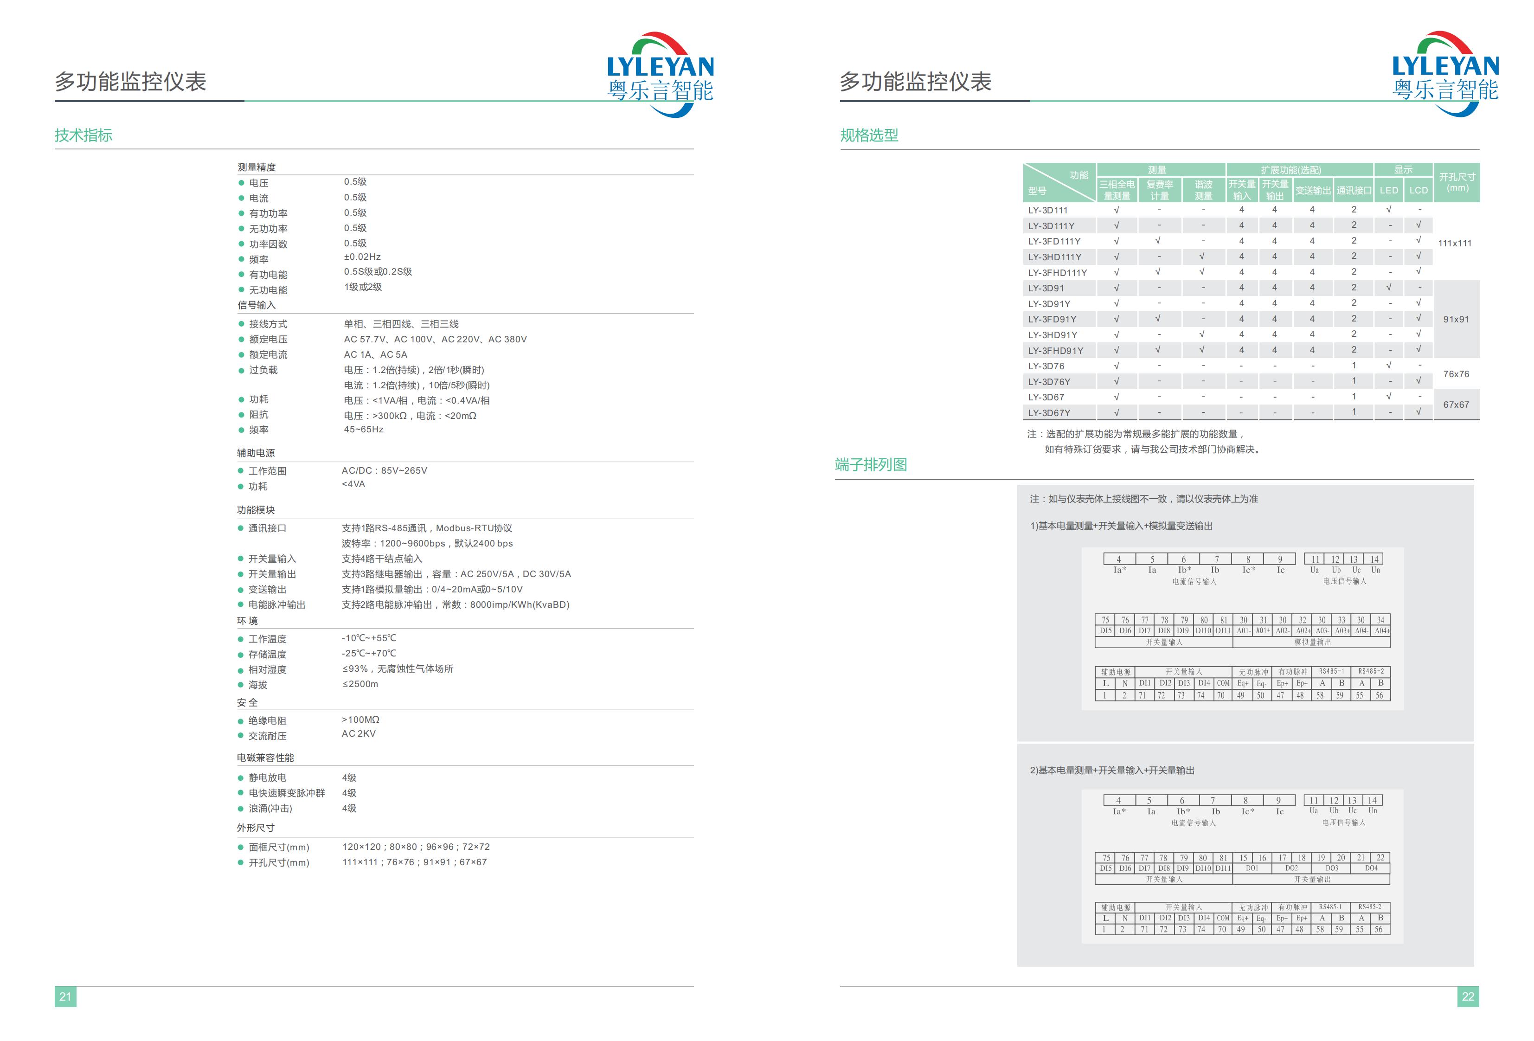Click the green bullet beside 通讯接口
Image resolution: width=1534 pixels, height=1041 pixels.
pos(241,528)
